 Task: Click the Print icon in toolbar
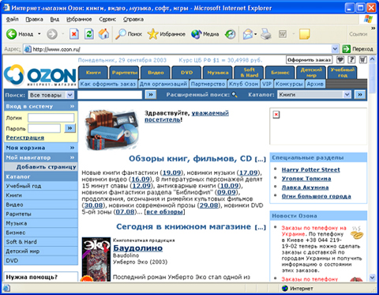pos(266,34)
